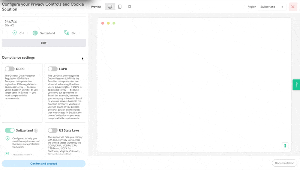Click the location pin icon beside CH
The image size is (300, 170).
(x=15, y=33)
